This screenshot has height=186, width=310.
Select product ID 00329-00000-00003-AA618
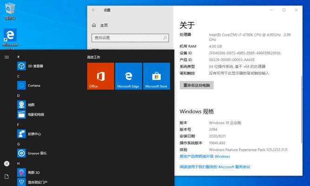coord(231,60)
